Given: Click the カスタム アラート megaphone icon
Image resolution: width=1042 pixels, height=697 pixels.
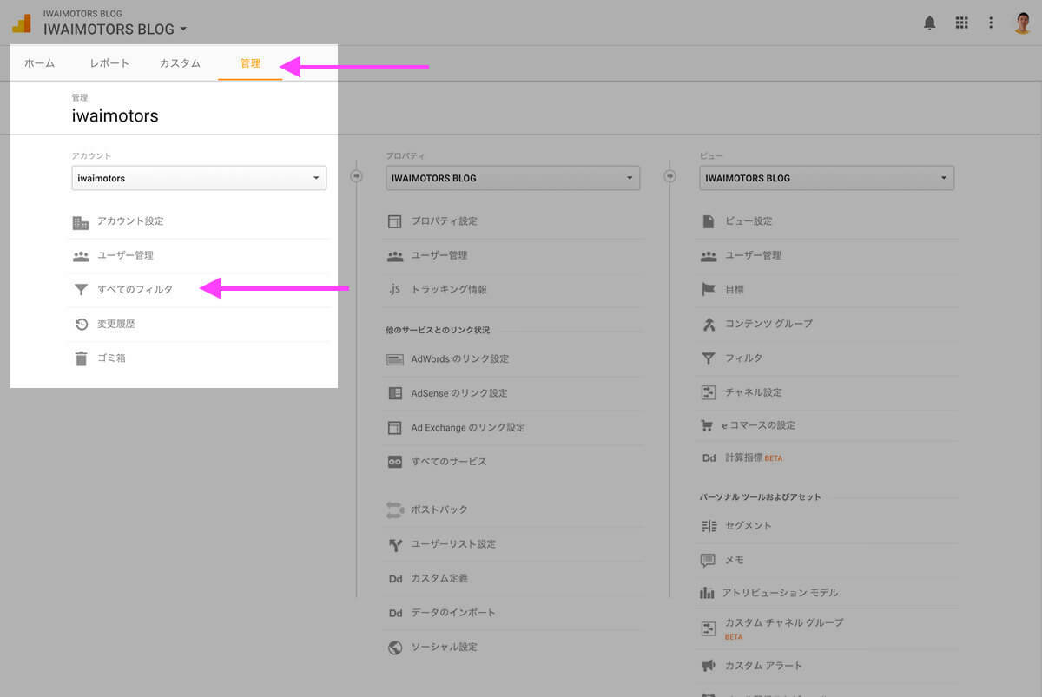Looking at the screenshot, I should pyautogui.click(x=708, y=666).
